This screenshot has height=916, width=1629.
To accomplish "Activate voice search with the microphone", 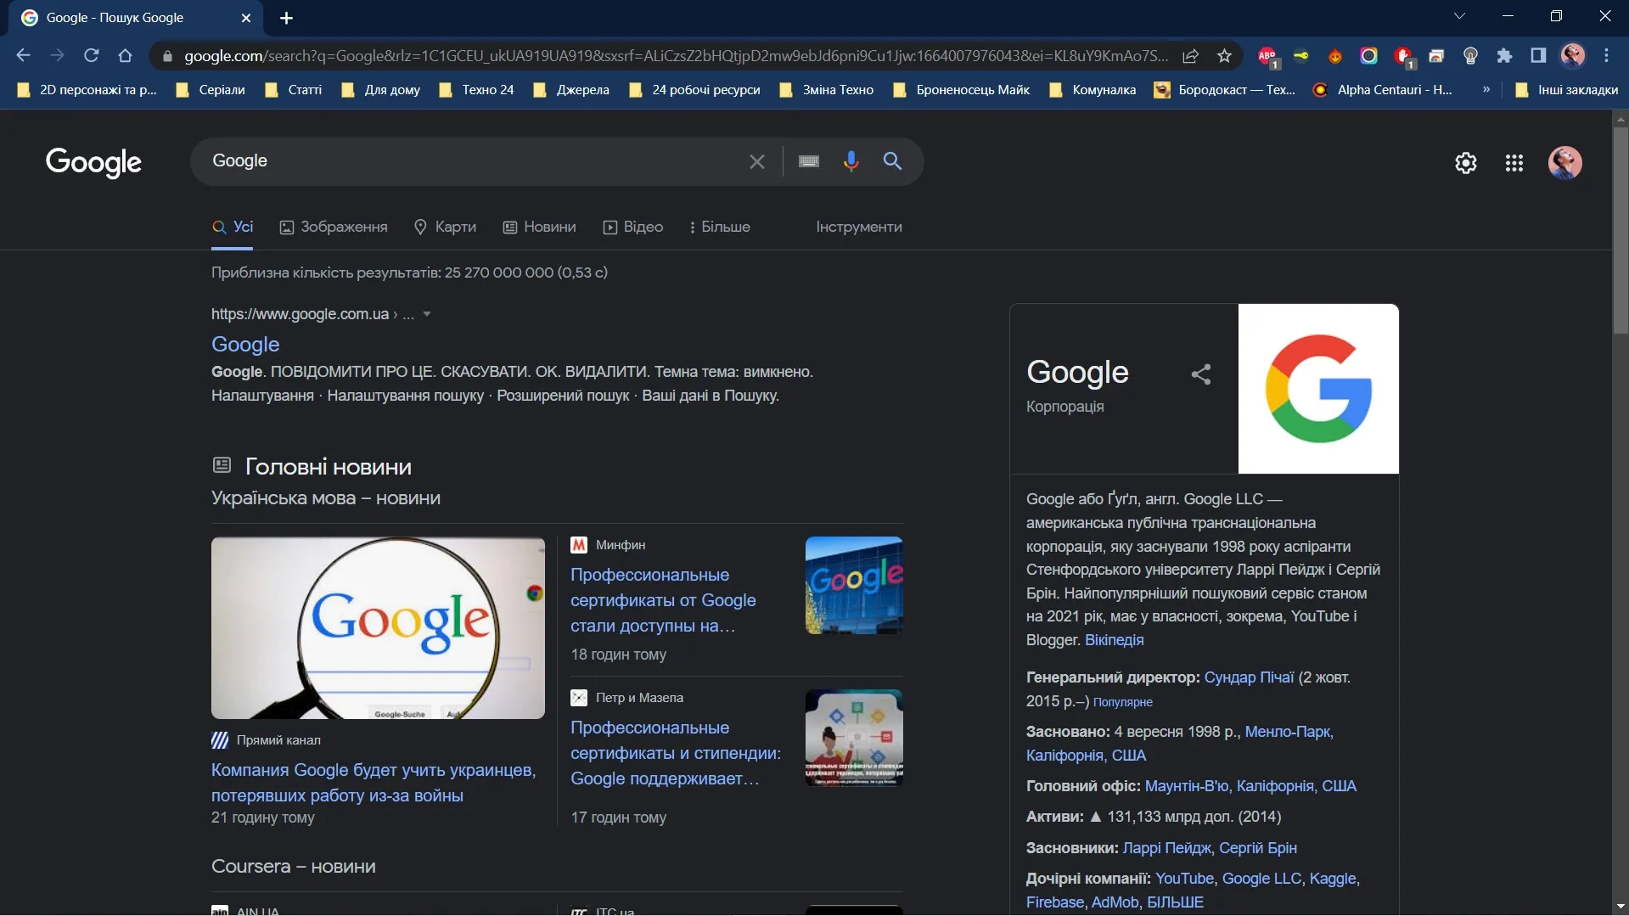I will coord(851,160).
